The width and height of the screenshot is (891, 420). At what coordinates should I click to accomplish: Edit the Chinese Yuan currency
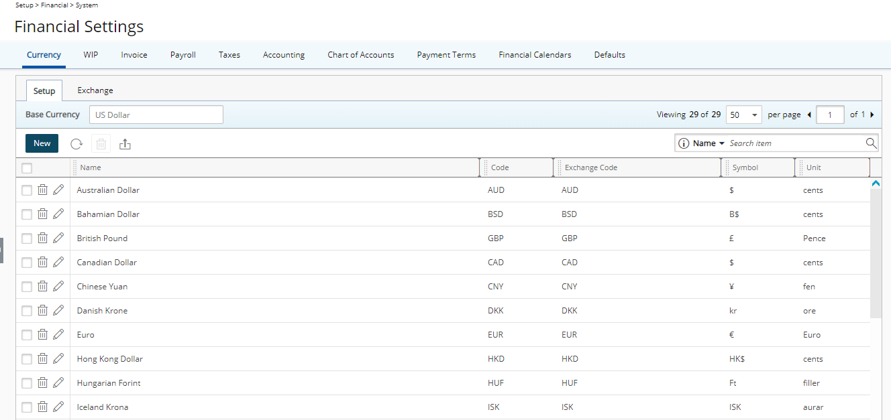58,287
